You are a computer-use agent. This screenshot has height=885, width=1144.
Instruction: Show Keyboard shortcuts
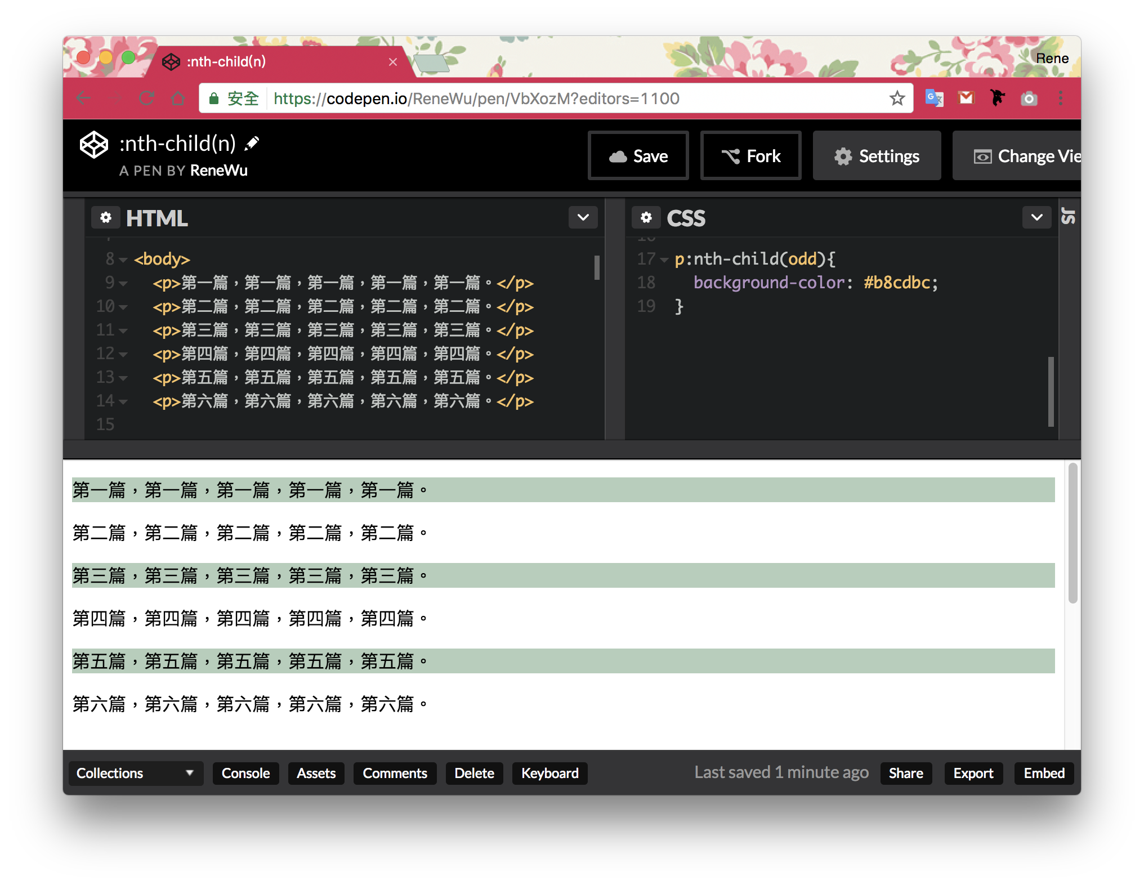click(x=549, y=773)
